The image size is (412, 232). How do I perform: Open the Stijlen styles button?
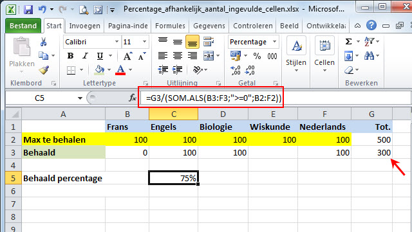pyautogui.click(x=296, y=55)
